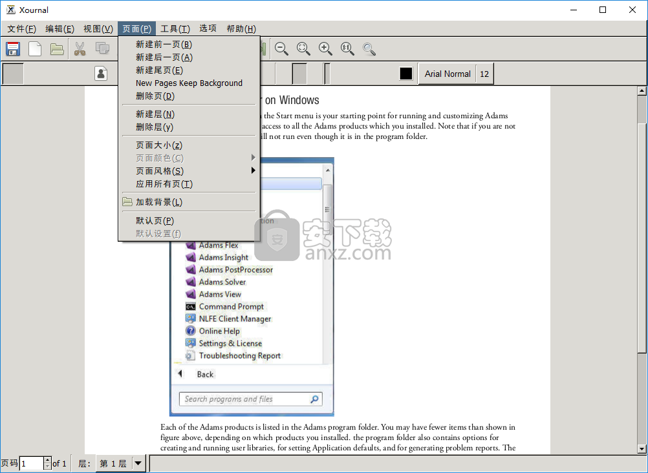Create a new blank journal document
The image size is (648, 473).
35,48
